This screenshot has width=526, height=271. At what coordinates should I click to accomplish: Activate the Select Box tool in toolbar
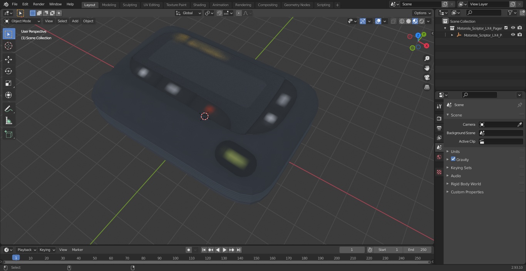8,34
